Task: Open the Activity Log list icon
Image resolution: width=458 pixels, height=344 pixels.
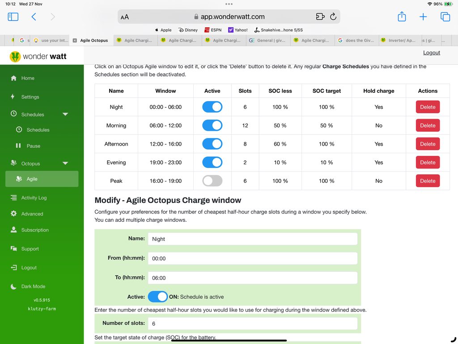Action: pyautogui.click(x=13, y=198)
